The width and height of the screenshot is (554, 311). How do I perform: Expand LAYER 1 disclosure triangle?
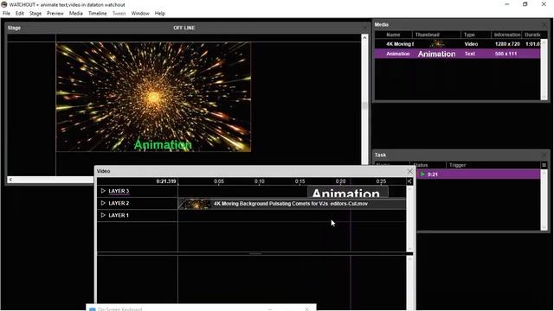(103, 215)
